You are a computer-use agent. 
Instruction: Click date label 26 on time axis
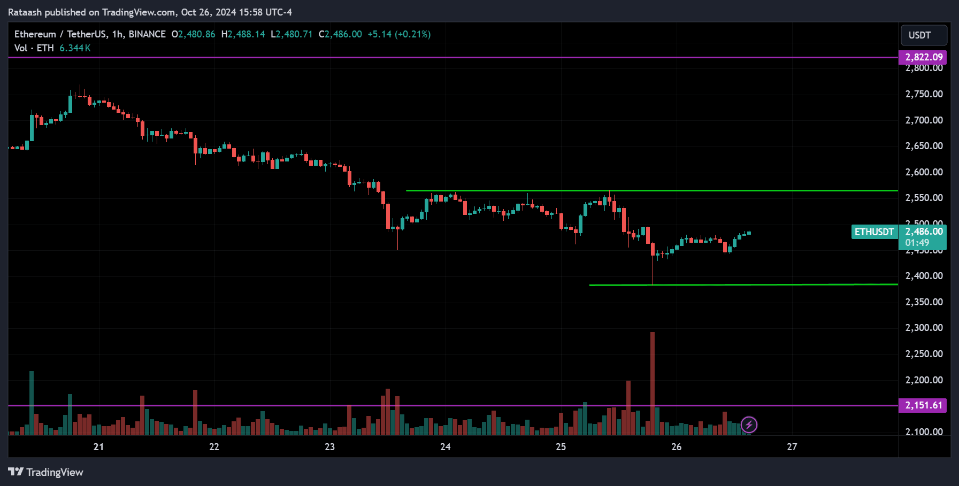[x=676, y=447]
